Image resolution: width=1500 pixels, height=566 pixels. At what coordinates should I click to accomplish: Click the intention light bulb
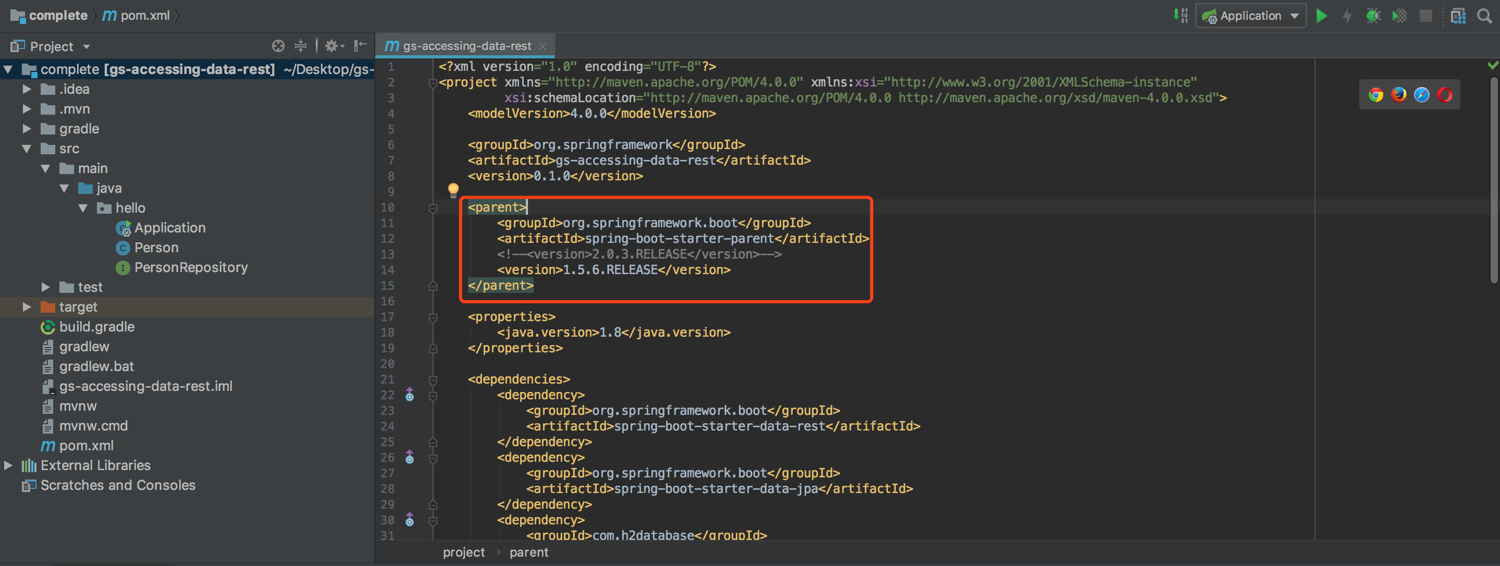[x=453, y=189]
